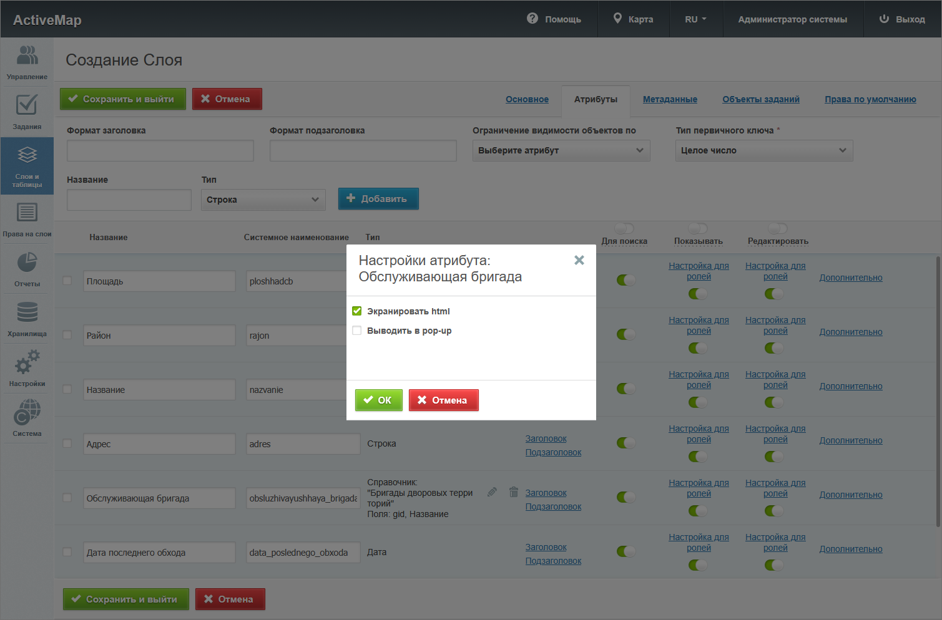The image size is (942, 620).
Task: Switch to the Основное tab
Action: (x=527, y=99)
